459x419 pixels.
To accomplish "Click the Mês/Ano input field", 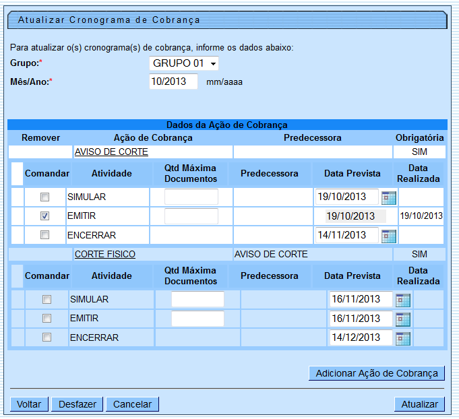I will pos(173,82).
